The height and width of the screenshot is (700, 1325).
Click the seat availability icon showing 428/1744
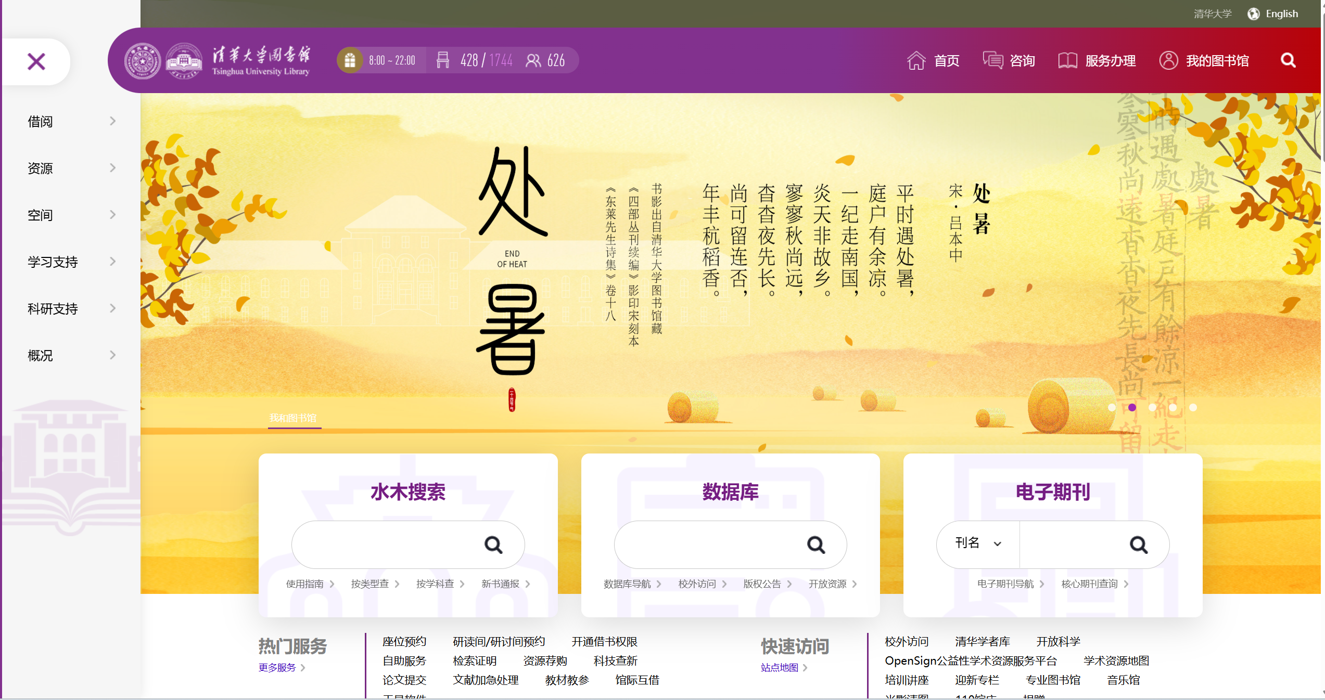coord(443,60)
